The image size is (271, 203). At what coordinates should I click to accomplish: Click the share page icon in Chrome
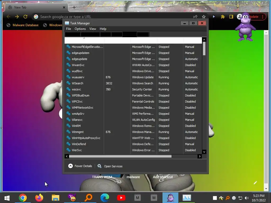[195, 17]
